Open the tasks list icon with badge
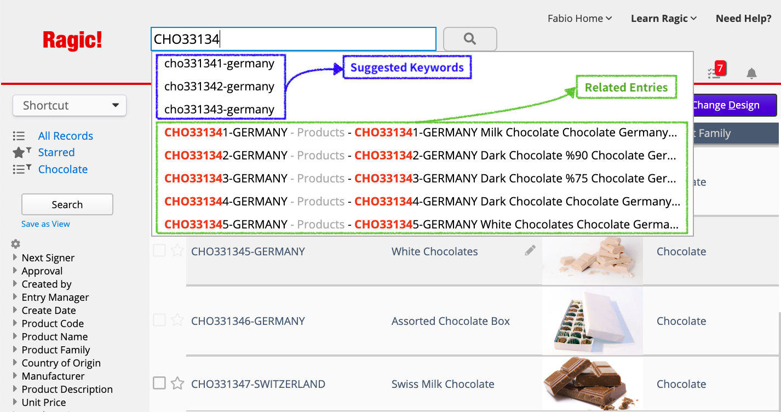 714,73
